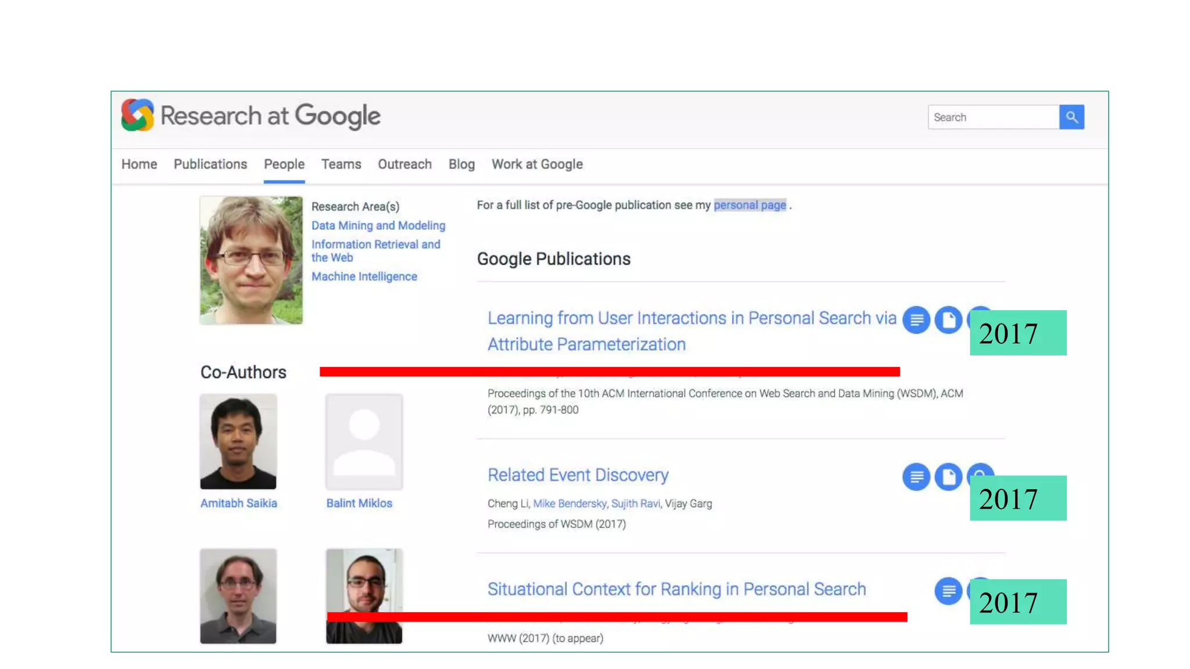This screenshot has height=669, width=1190.
Task: Select the People tab
Action: pos(284,164)
